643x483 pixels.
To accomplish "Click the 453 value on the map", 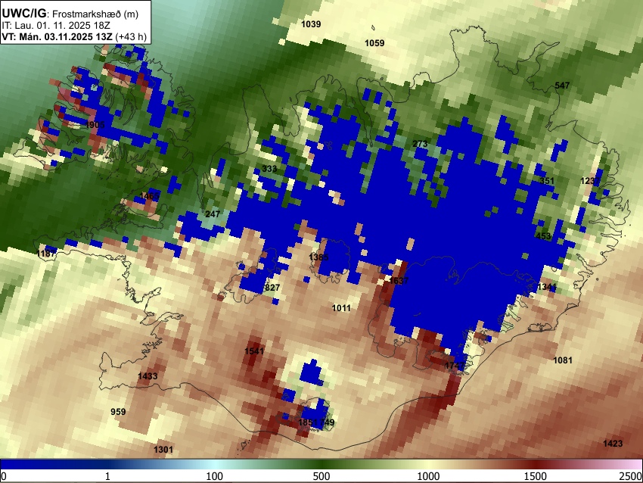I will 543,236.
